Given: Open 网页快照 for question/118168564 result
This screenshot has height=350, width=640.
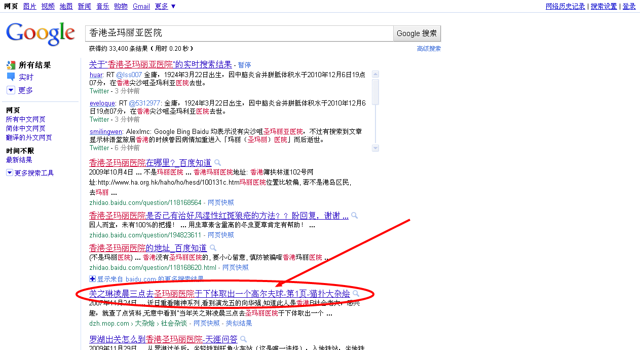Looking at the screenshot, I should pyautogui.click(x=221, y=202).
